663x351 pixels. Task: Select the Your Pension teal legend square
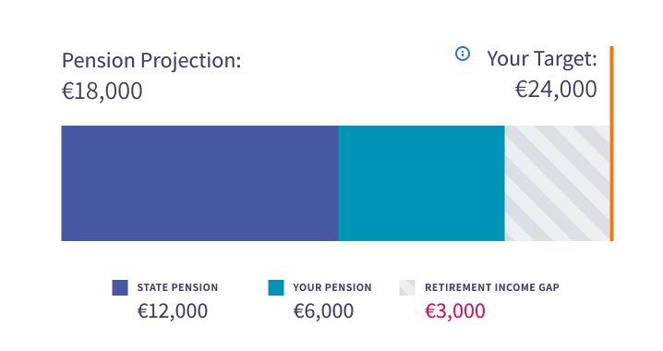pyautogui.click(x=276, y=287)
